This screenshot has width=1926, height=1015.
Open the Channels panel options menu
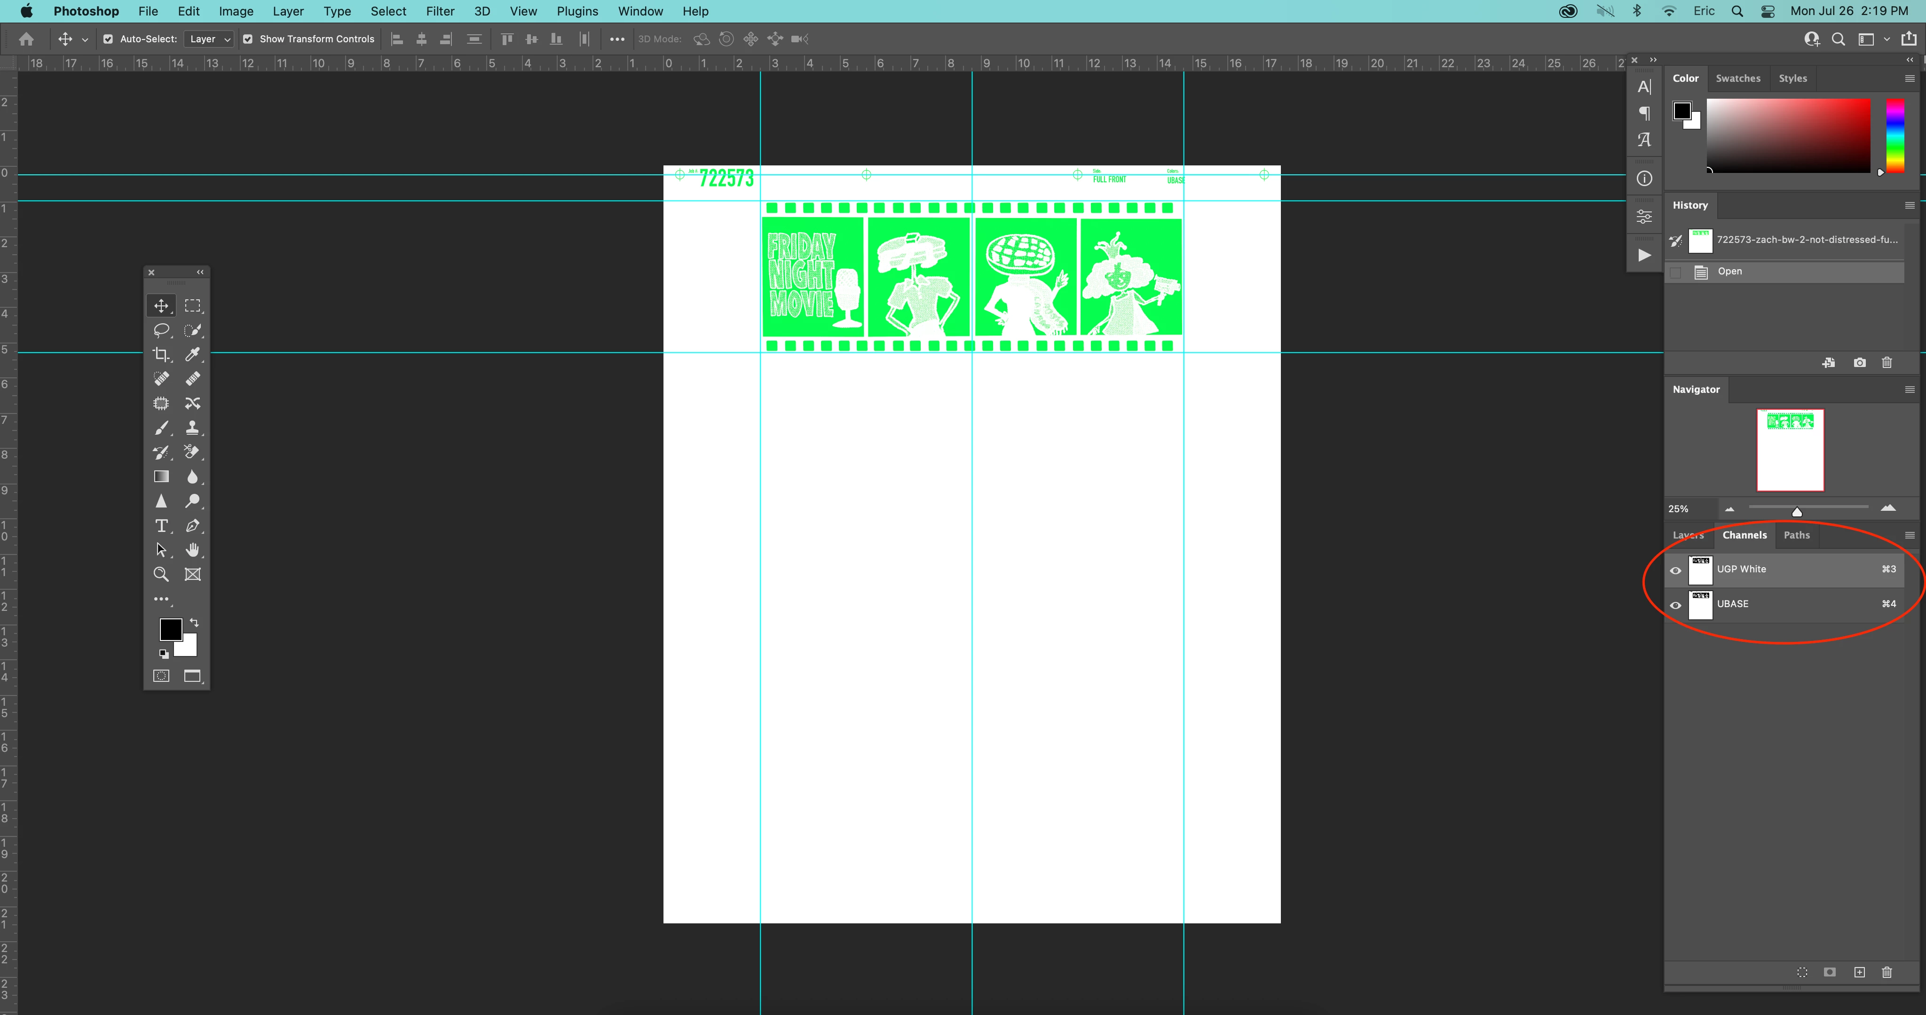pos(1909,535)
